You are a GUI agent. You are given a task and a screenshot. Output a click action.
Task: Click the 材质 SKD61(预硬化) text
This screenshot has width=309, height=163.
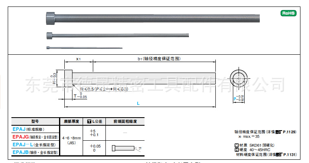coord(256,145)
